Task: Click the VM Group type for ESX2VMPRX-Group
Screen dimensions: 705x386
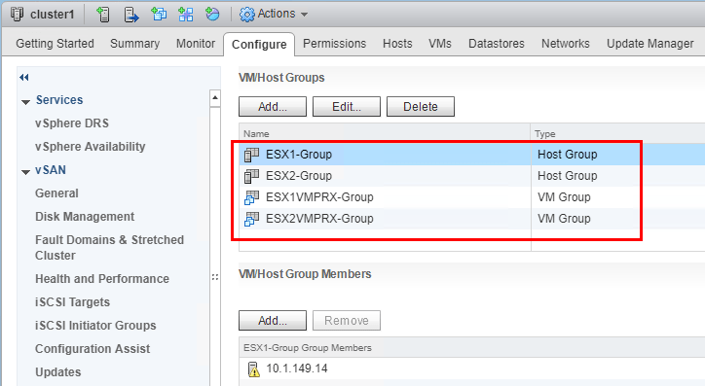Action: [564, 219]
